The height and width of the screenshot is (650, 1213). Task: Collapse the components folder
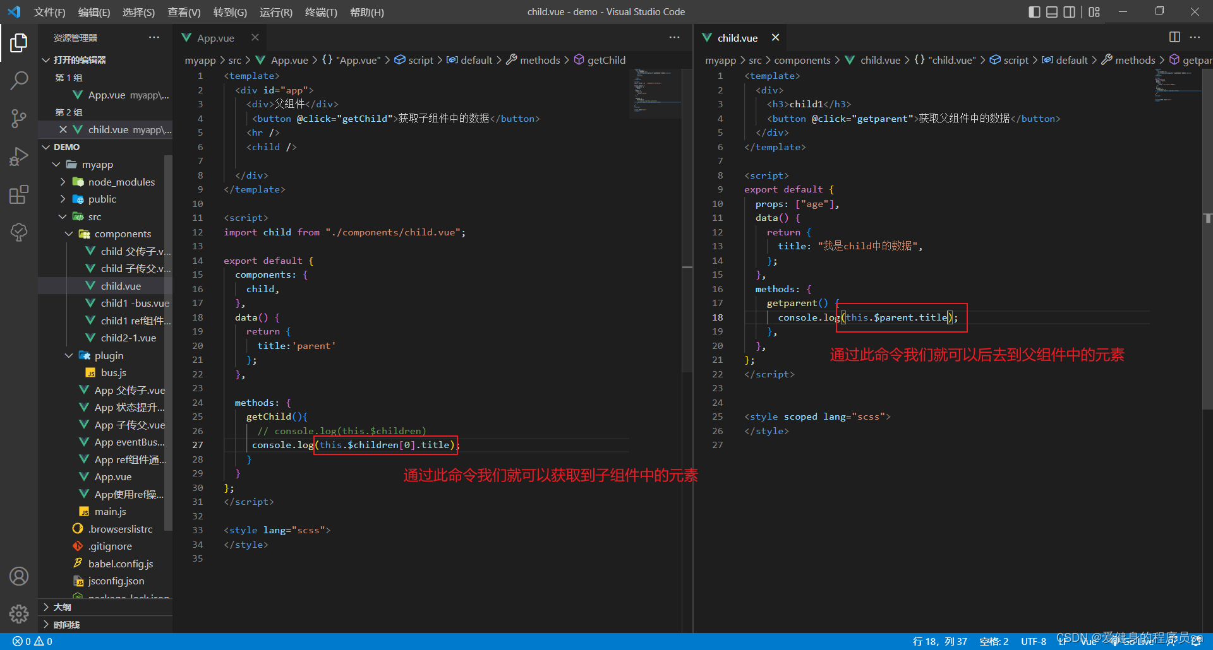pyautogui.click(x=123, y=234)
